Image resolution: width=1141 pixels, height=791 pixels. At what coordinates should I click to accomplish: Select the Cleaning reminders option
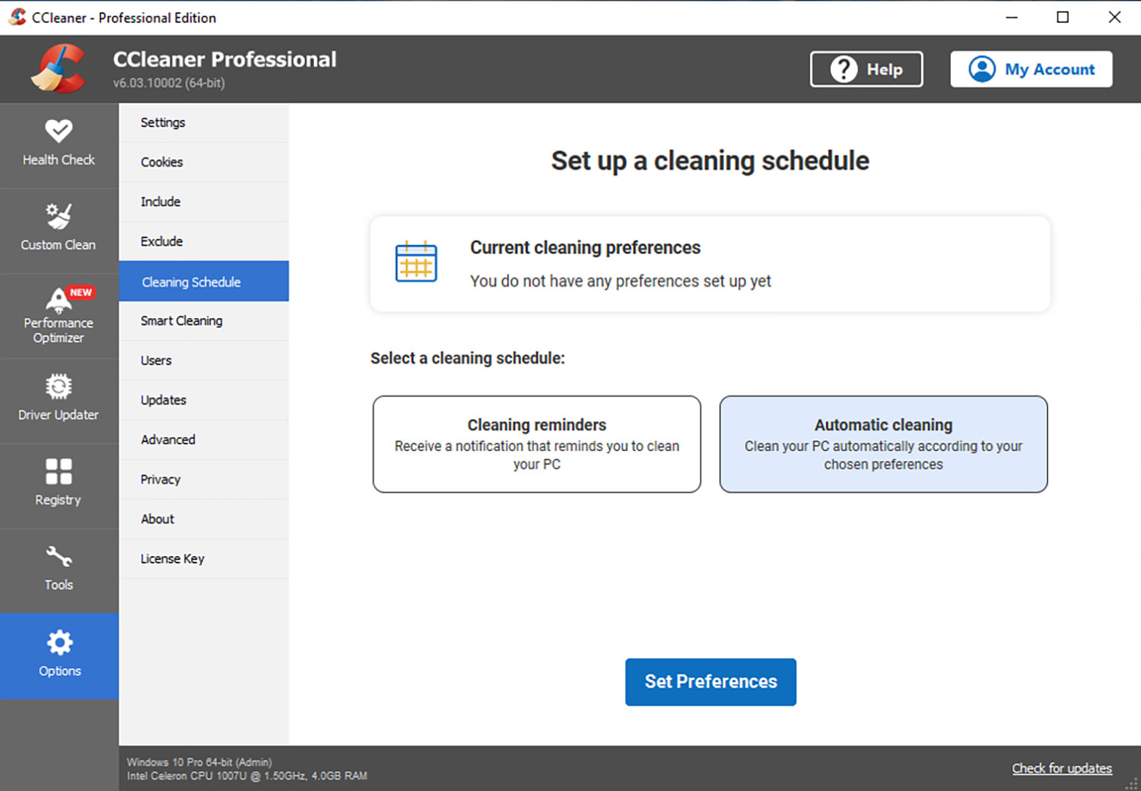coord(537,444)
